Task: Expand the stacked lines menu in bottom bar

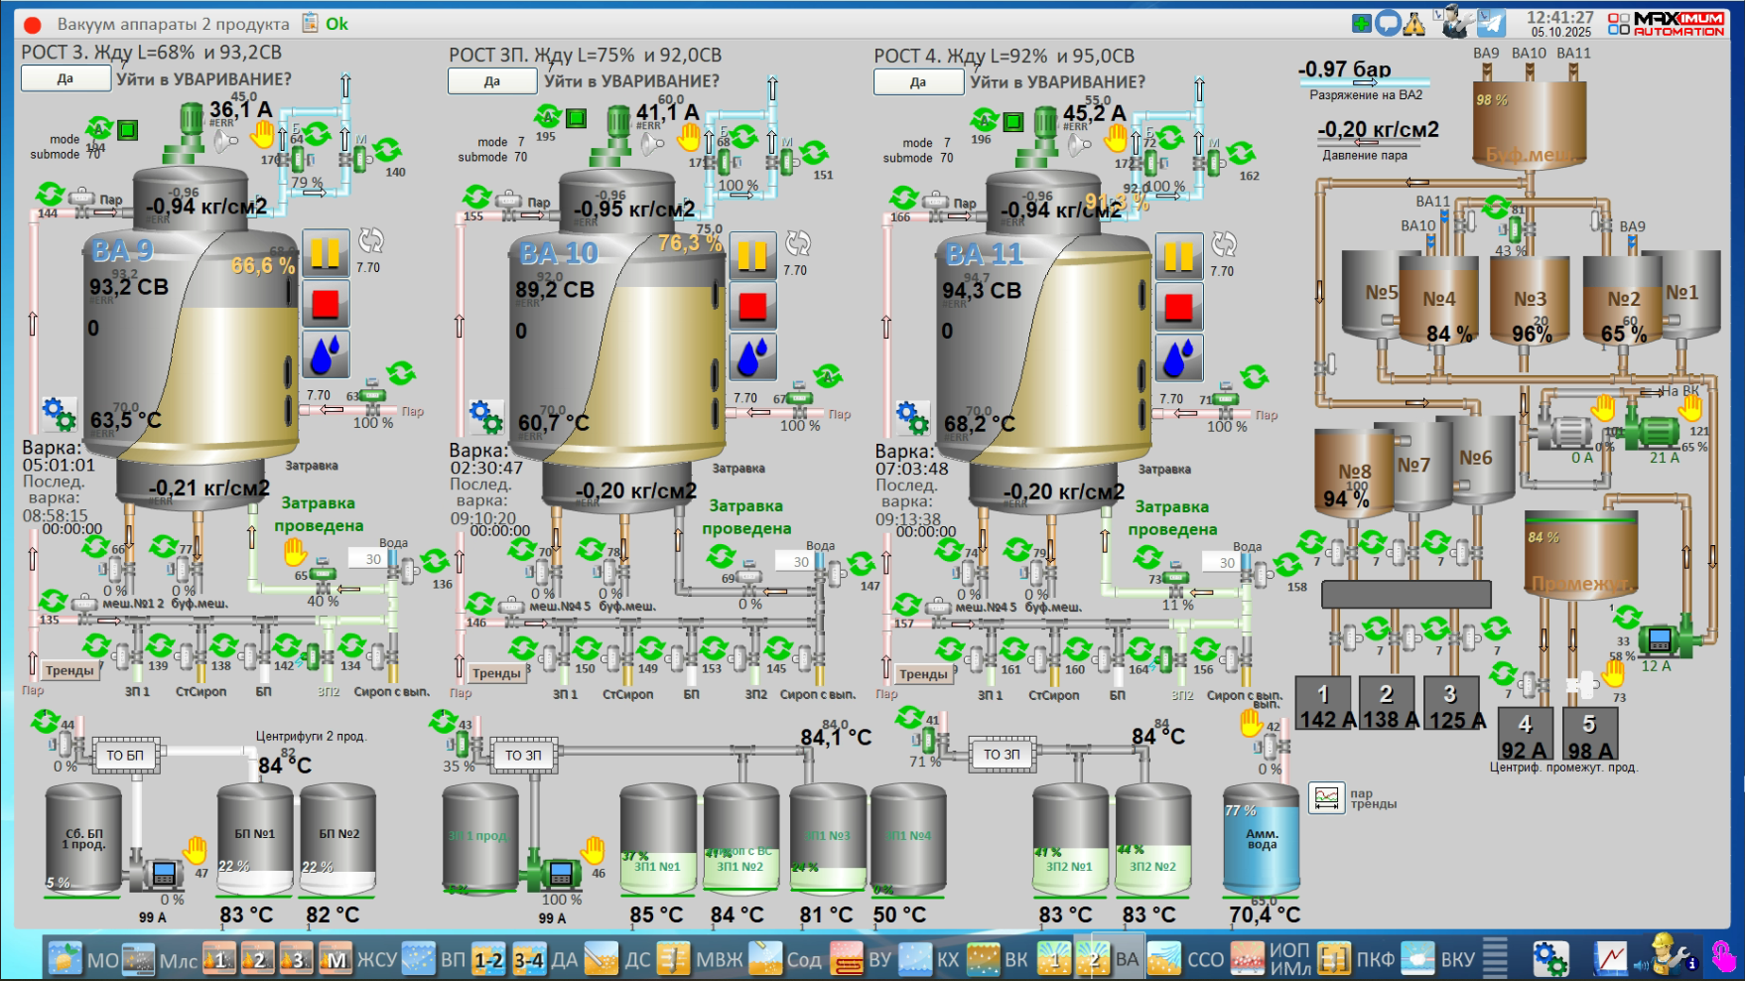Action: coord(1495,959)
